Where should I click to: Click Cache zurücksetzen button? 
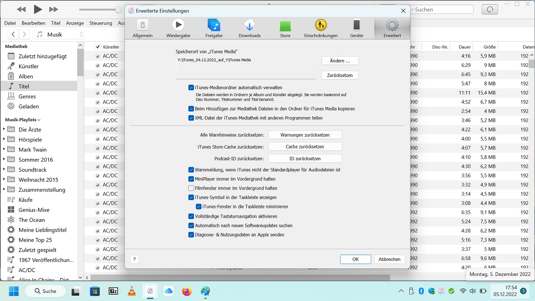click(305, 147)
